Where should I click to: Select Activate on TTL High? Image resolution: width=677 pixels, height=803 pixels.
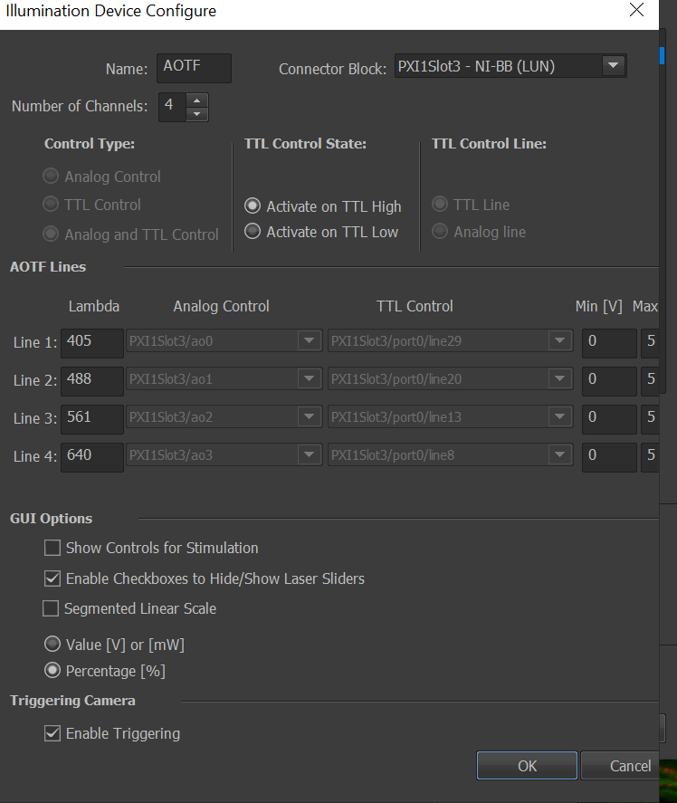tap(253, 206)
